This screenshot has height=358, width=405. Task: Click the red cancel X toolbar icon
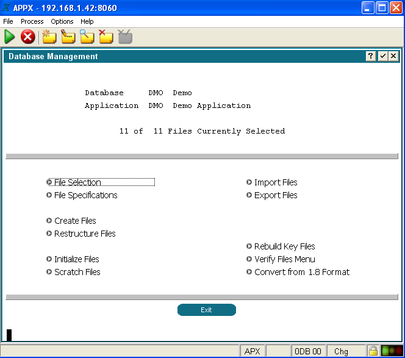(27, 37)
